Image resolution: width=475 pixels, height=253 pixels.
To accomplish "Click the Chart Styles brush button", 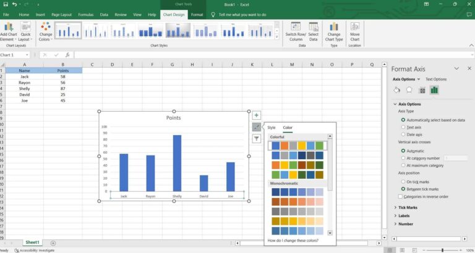I will tap(256, 127).
